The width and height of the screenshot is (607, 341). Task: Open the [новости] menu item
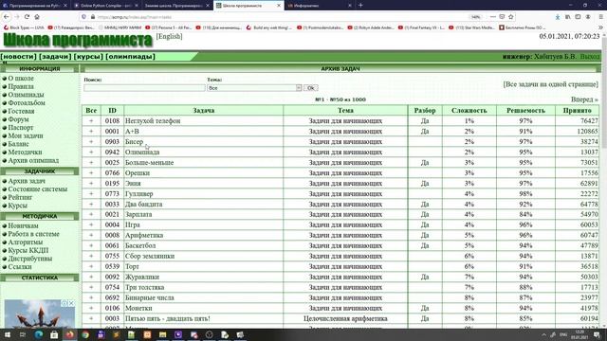coord(19,57)
